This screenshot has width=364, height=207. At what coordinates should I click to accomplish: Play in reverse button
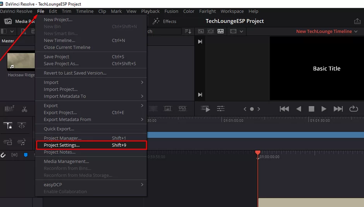pyautogui.click(x=299, y=109)
